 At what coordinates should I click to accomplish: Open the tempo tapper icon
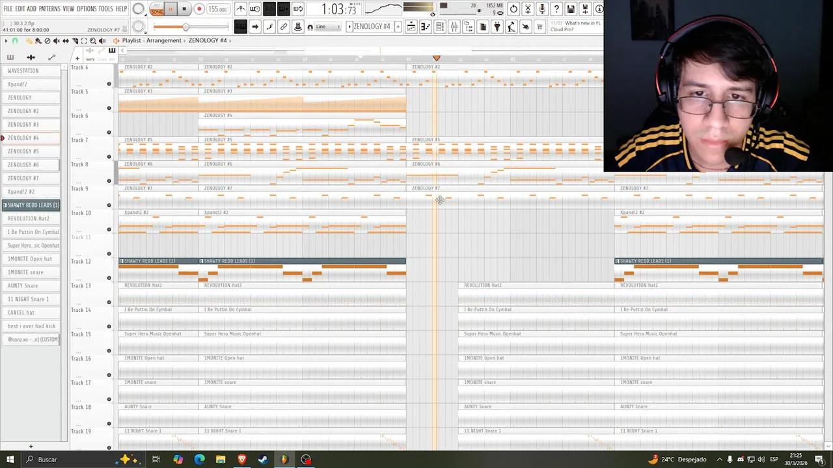512,27
